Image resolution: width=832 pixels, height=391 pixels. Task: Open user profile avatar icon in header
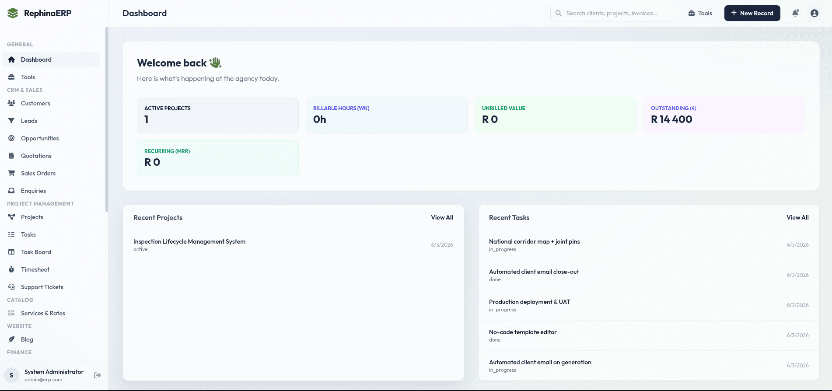point(815,13)
